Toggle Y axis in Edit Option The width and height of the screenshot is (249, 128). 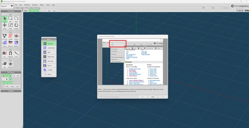[x=7, y=76]
